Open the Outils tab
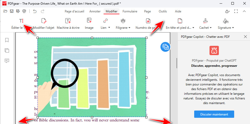 (163, 11)
